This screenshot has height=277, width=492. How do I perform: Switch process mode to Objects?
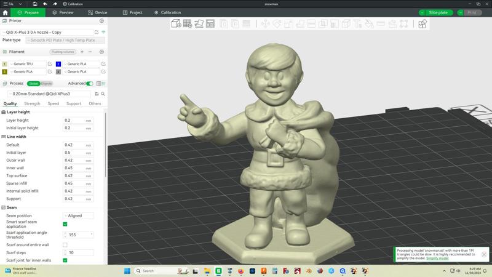(x=47, y=84)
